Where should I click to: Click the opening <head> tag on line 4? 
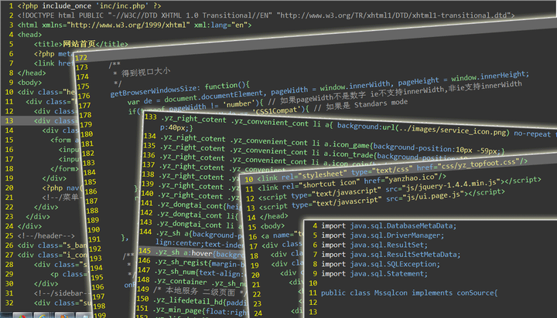pos(30,35)
